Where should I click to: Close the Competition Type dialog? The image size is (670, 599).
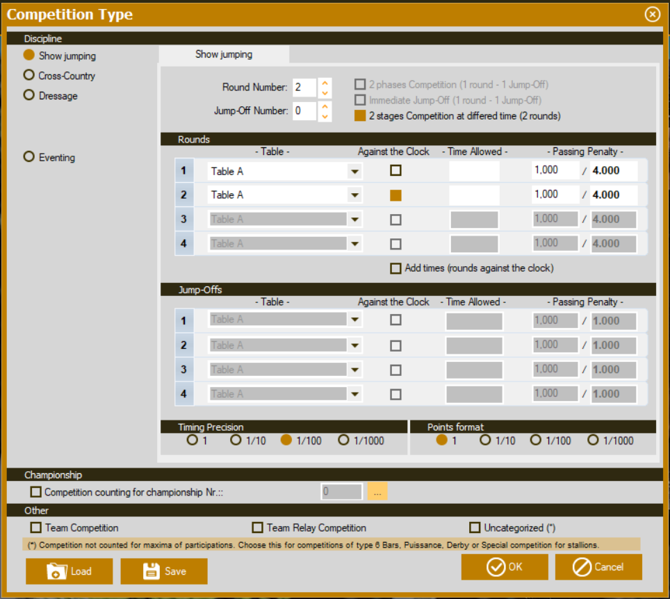pyautogui.click(x=652, y=14)
